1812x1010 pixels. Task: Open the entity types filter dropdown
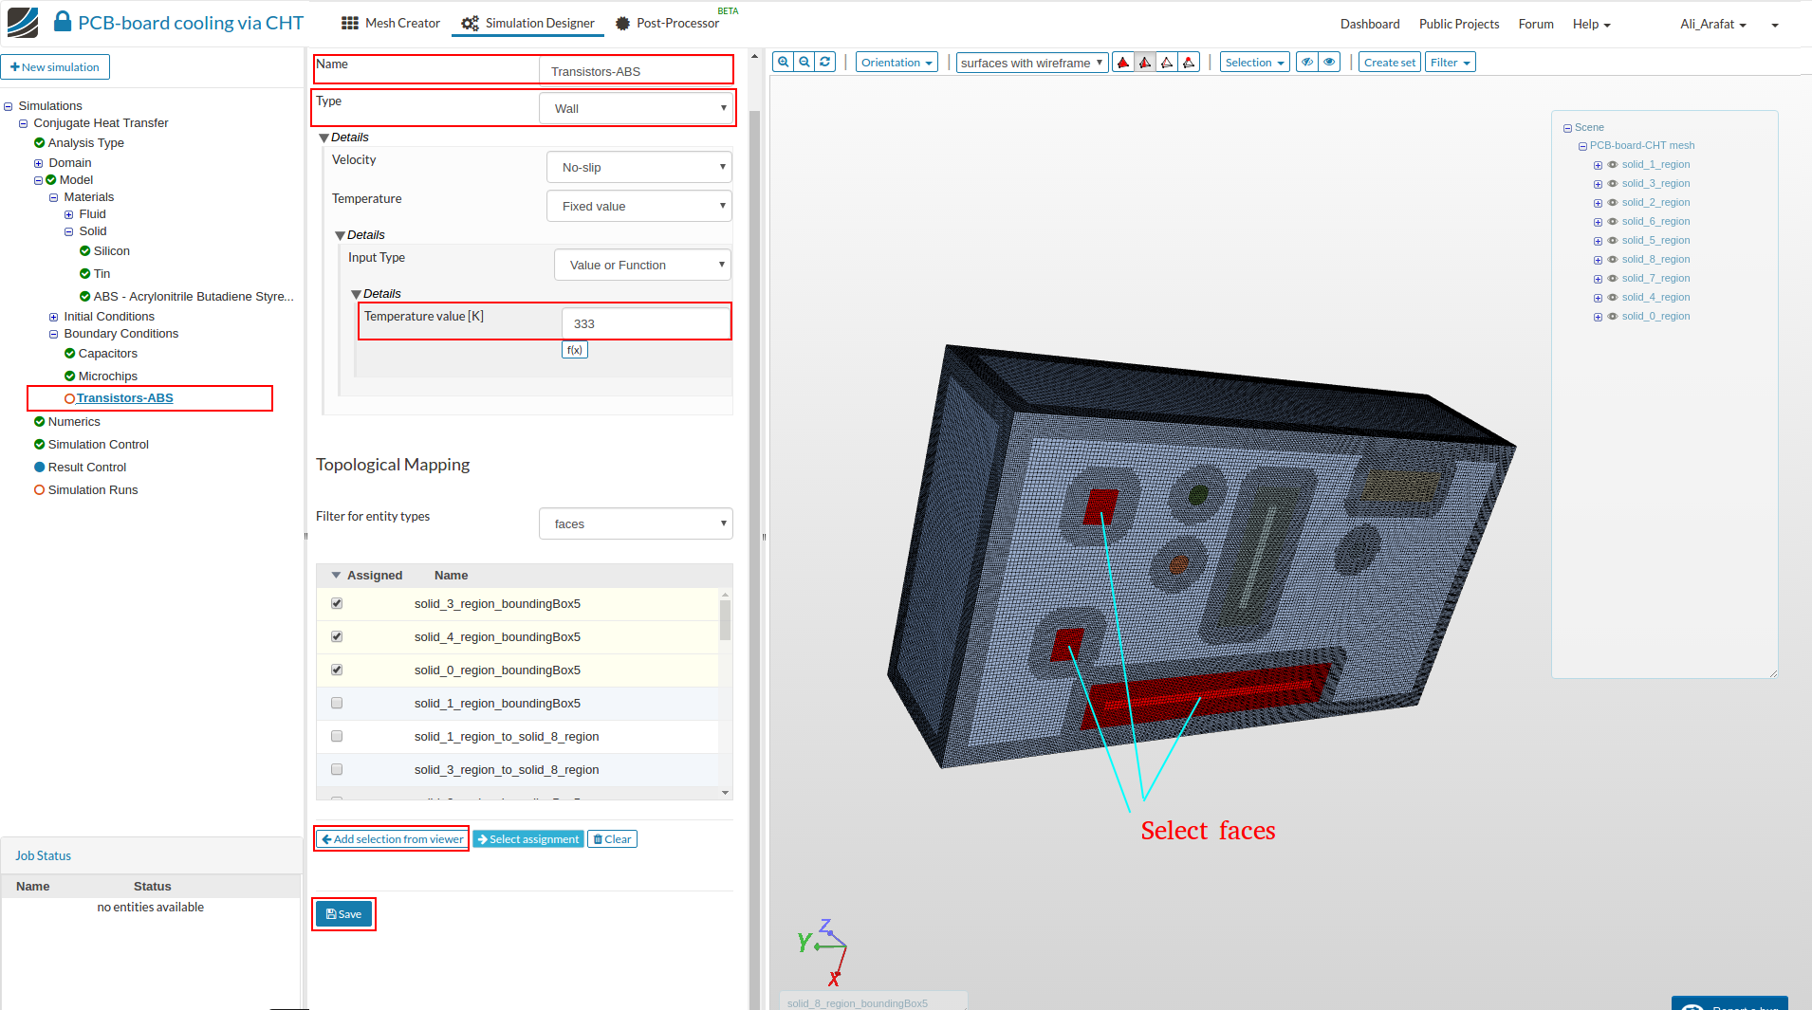point(636,523)
